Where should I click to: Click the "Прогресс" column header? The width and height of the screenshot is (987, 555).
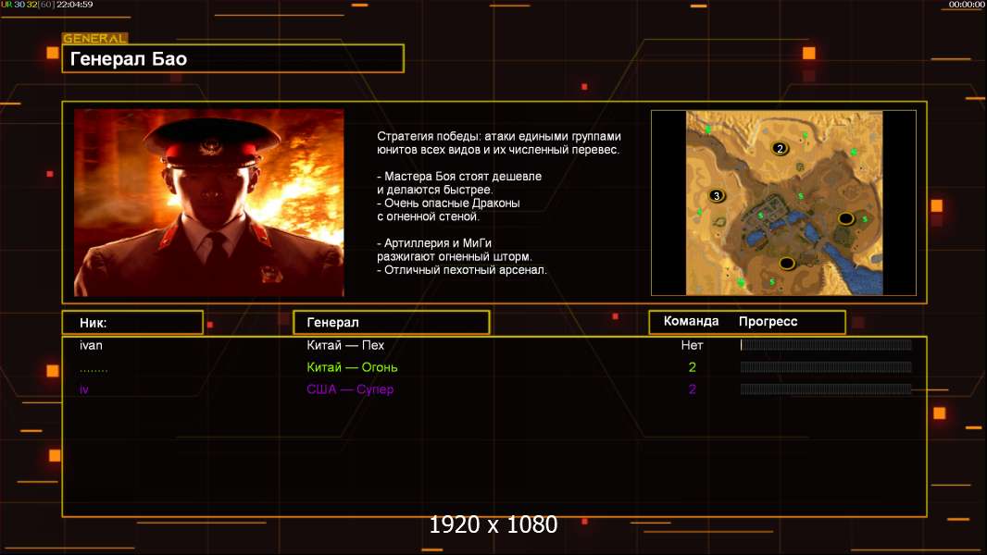tap(768, 321)
